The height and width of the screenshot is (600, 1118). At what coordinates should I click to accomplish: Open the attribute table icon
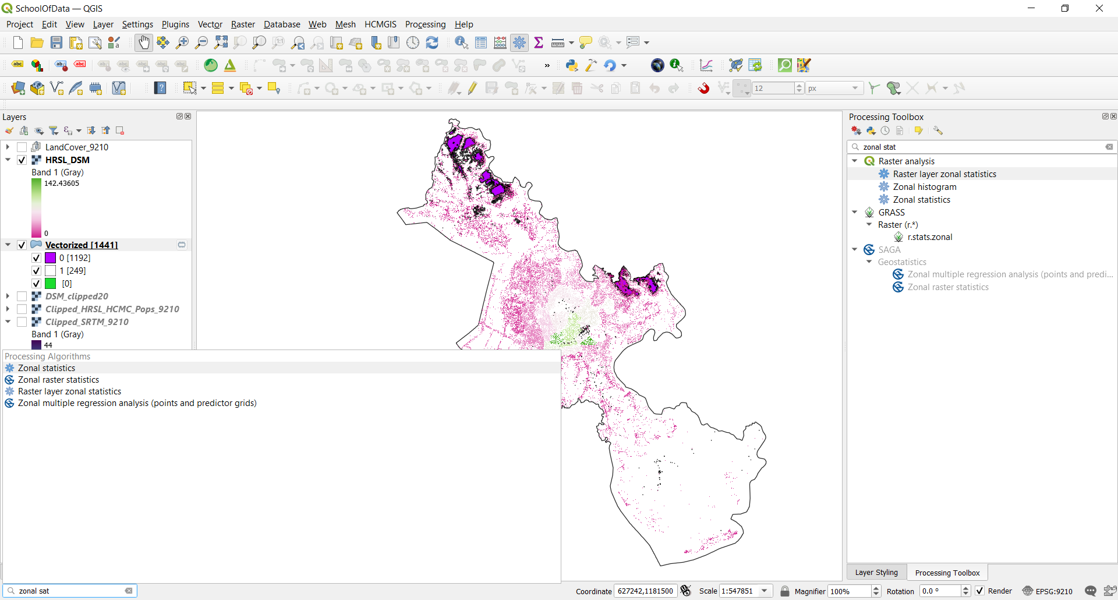[x=481, y=43]
